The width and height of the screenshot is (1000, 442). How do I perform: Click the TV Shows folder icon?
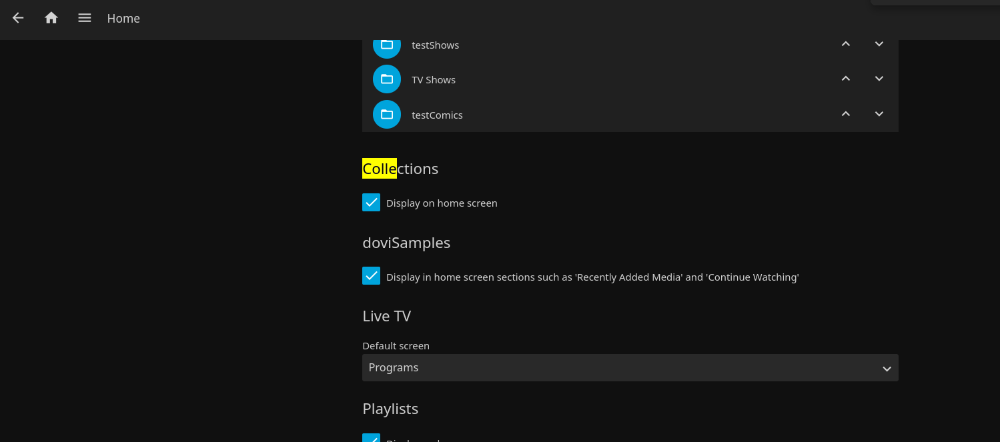tap(387, 79)
